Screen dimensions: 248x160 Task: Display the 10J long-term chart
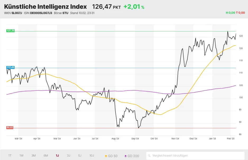91,156
